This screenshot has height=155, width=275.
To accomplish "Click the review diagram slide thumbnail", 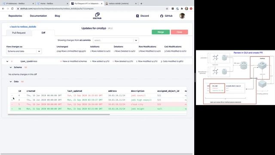I will pyautogui.click(x=235, y=77).
